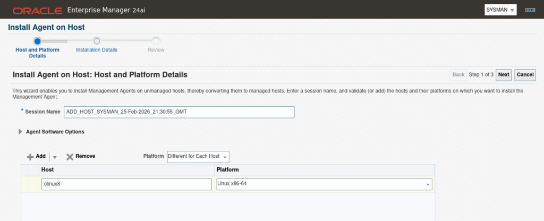Viewport: 544px width, 221px height.
Task: Open the Add button dropdown arrow
Action: coord(55,157)
